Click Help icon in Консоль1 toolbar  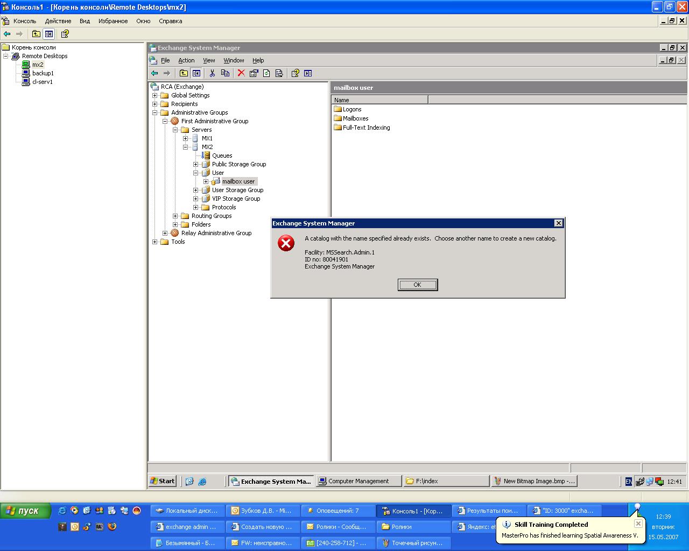65,34
